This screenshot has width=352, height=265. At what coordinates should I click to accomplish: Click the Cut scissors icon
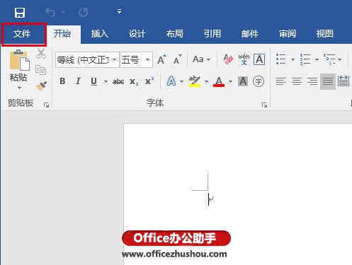point(41,54)
